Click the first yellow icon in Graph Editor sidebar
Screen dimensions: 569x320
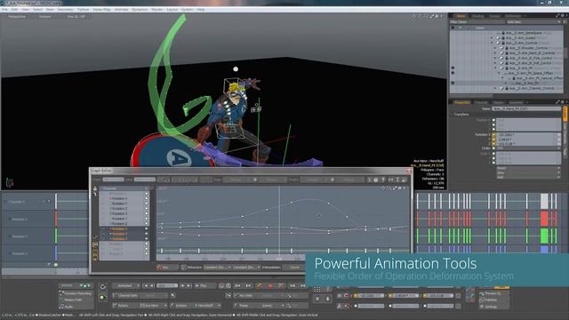(x=95, y=245)
